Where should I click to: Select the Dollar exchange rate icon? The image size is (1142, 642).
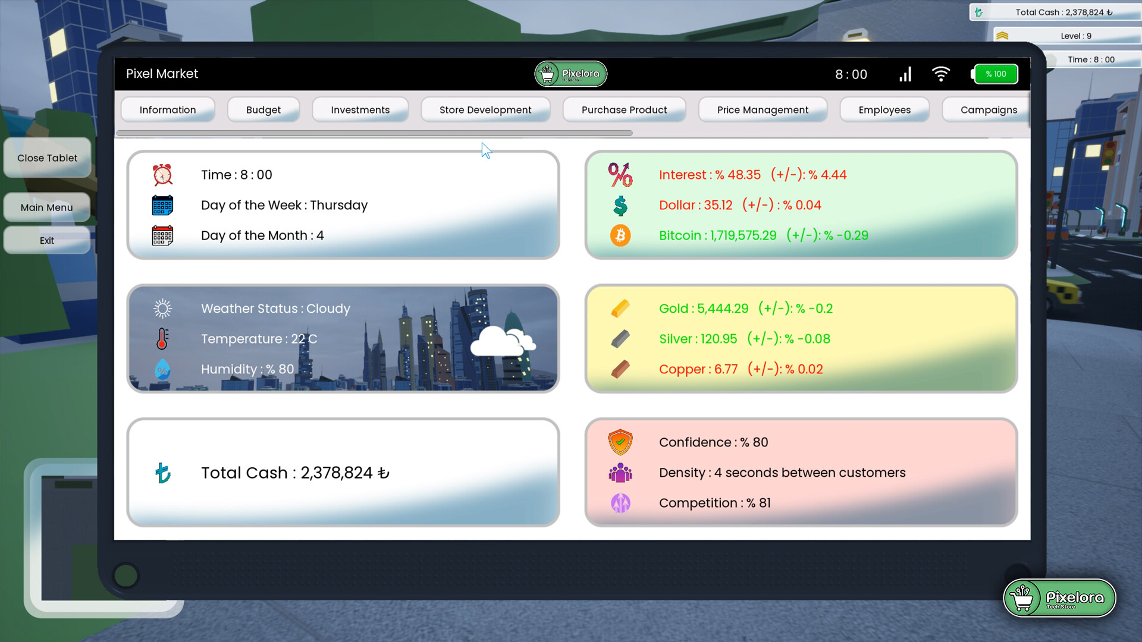click(x=620, y=205)
